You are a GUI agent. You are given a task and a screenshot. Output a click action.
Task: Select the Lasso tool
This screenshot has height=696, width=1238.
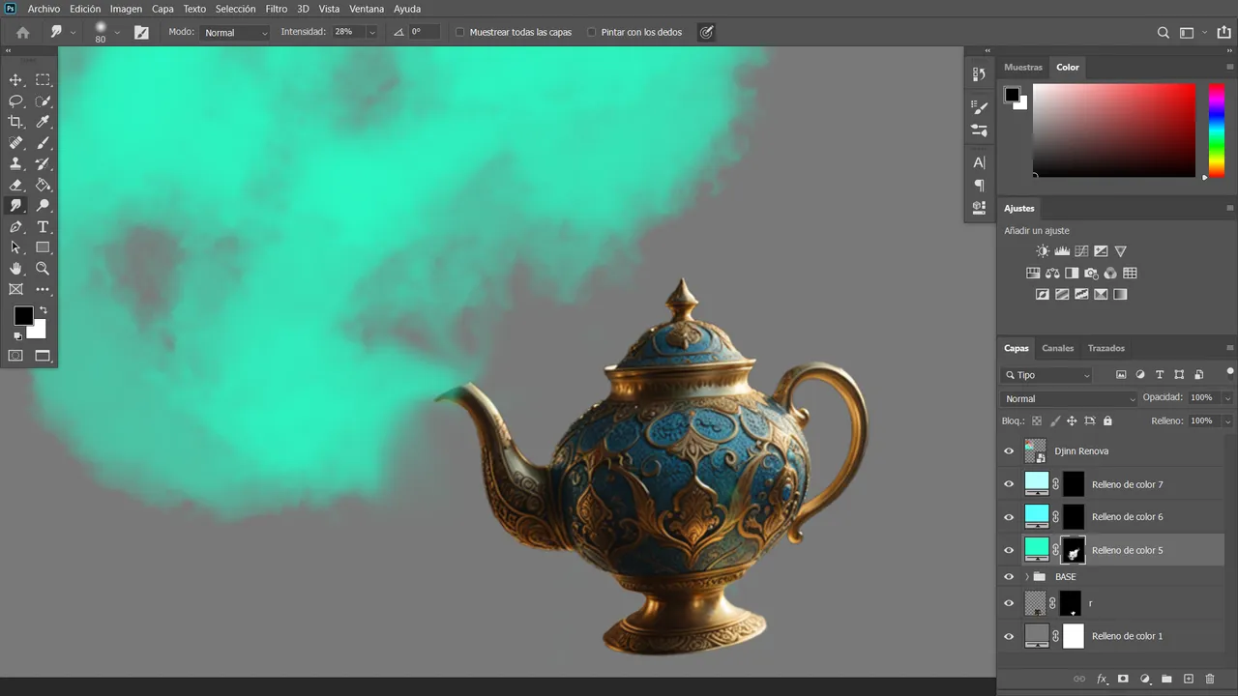pyautogui.click(x=15, y=101)
